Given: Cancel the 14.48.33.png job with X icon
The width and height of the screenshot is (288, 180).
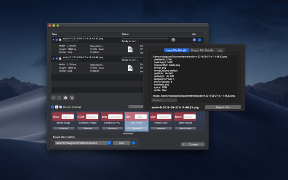Looking at the screenshot, I should [173, 40].
